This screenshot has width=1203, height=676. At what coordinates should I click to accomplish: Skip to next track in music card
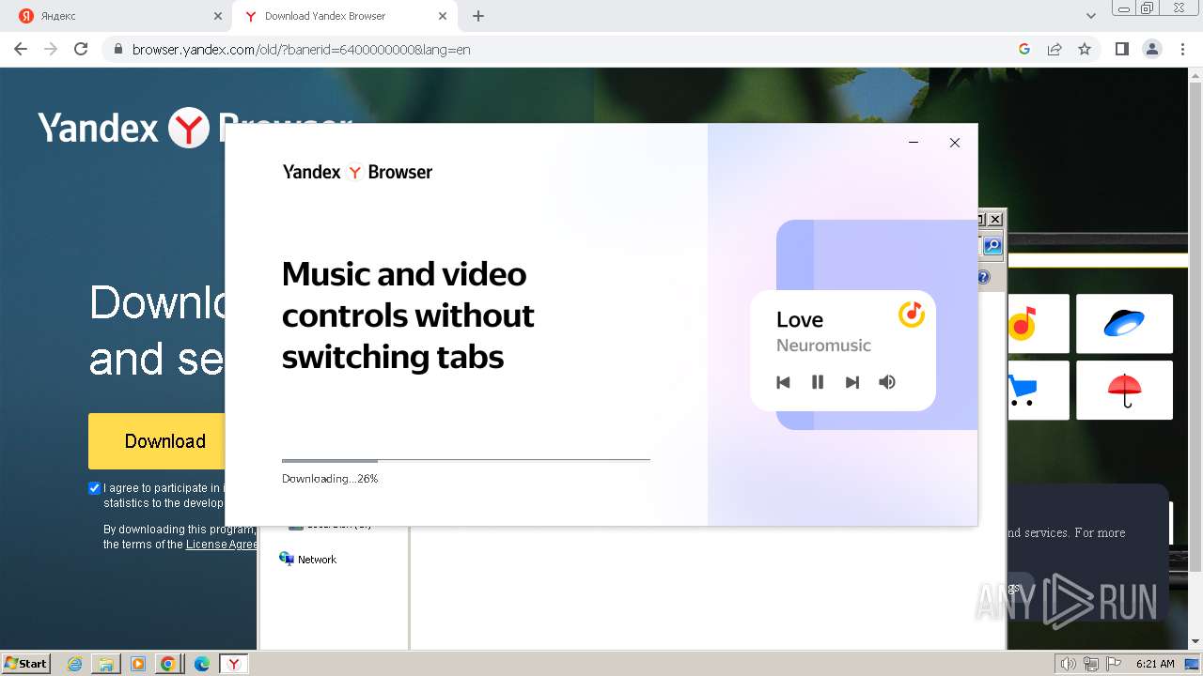[852, 382]
